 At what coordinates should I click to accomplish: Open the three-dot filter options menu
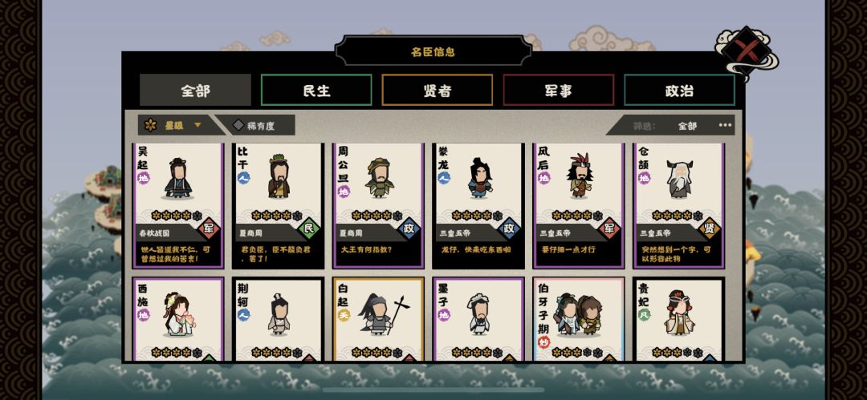(x=725, y=125)
